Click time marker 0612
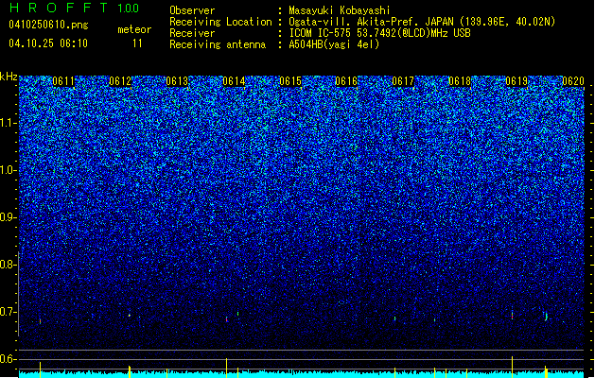The height and width of the screenshot is (378, 595). (120, 81)
